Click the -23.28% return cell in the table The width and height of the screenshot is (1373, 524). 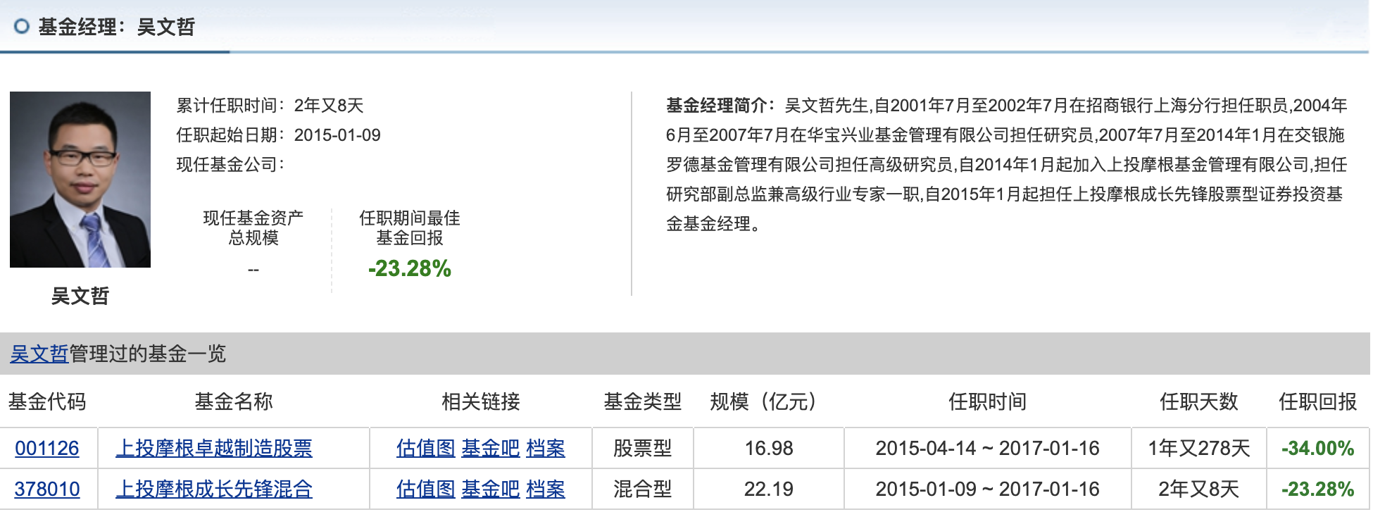1318,489
